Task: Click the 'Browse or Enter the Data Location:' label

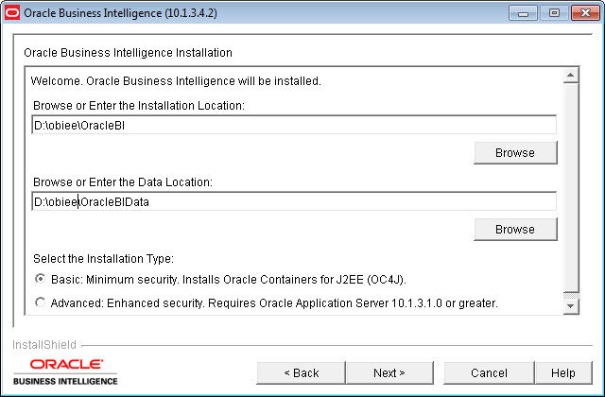Action: tap(123, 182)
